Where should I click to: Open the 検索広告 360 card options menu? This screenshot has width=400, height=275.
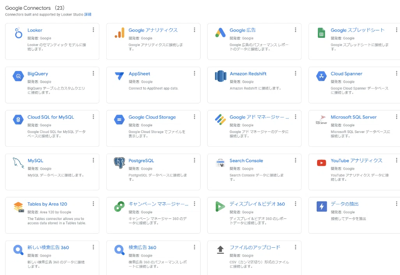point(194,247)
